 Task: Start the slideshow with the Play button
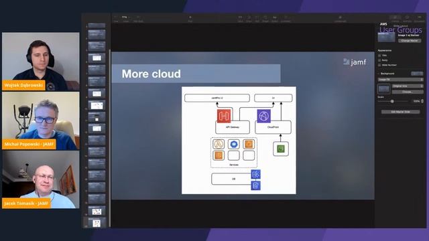click(x=190, y=19)
